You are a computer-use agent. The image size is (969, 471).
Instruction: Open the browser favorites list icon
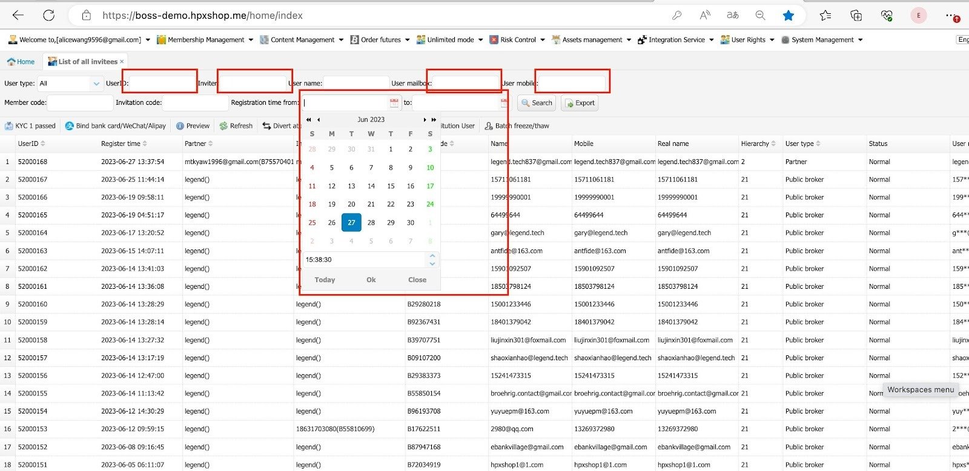[x=825, y=16]
